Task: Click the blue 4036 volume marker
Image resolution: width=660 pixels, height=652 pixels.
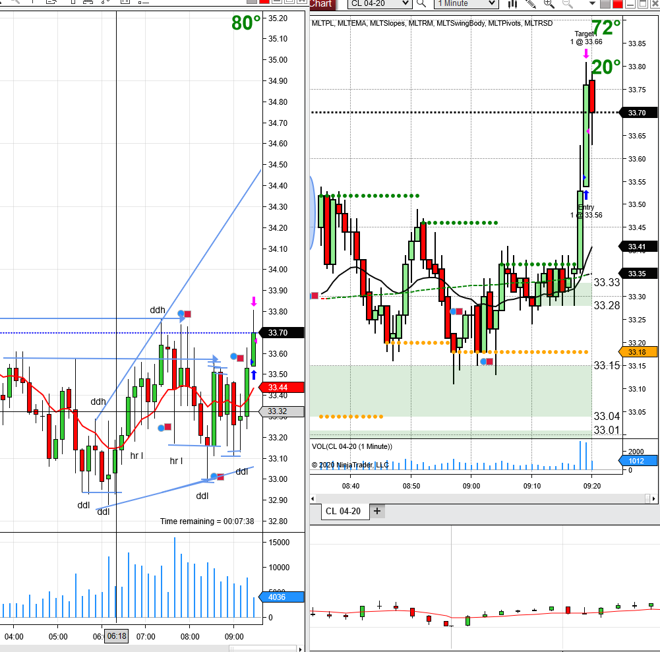Action: pyautogui.click(x=281, y=597)
